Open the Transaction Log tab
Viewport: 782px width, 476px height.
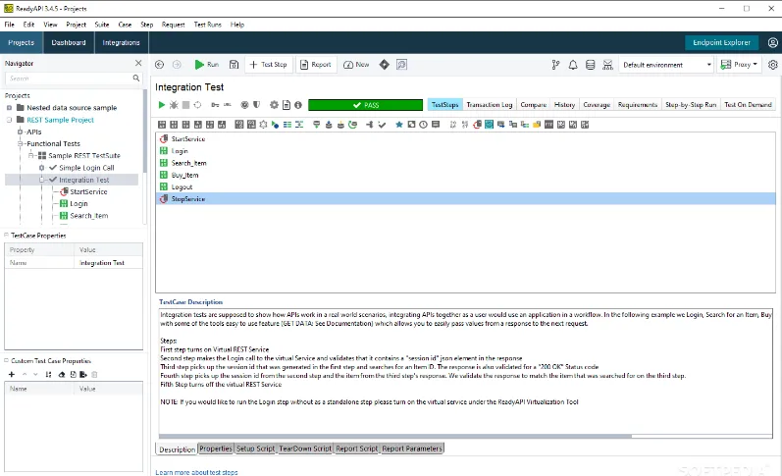(x=490, y=105)
